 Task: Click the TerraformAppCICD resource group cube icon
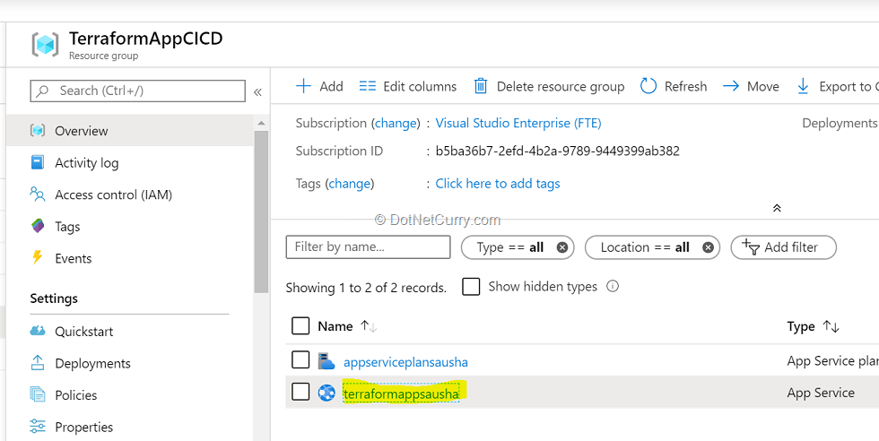click(45, 44)
